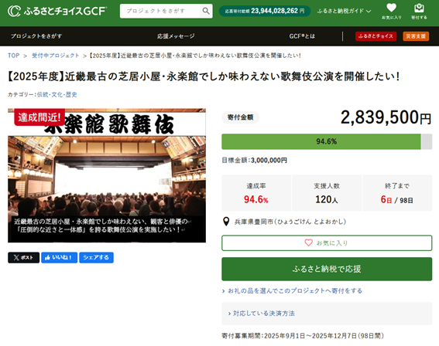Image resolution: width=439 pixels, height=346 pixels.
Task: Click the 寄付募集期間 date text
Action: [303, 335]
